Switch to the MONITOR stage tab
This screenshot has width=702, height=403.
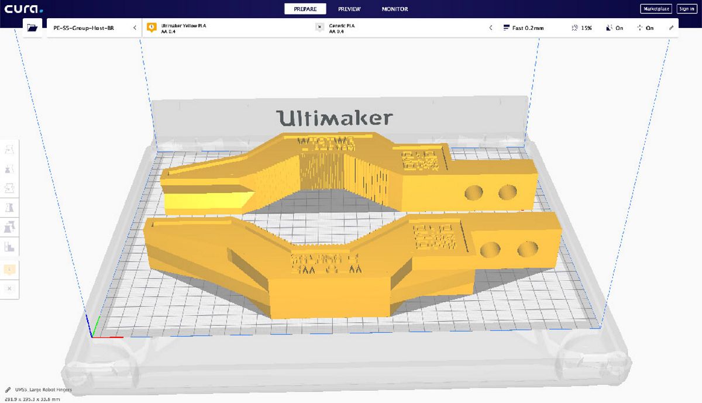pos(395,9)
